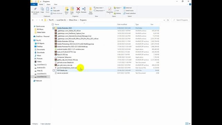Open the Easy access dropdown

pos(99,11)
